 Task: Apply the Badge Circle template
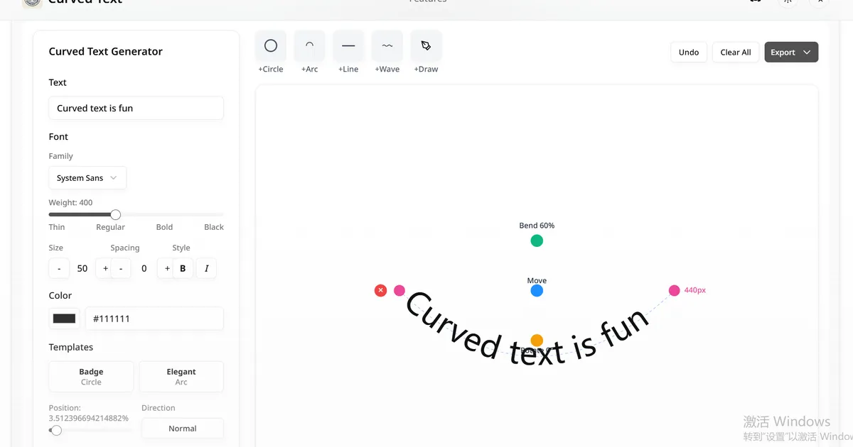91,376
